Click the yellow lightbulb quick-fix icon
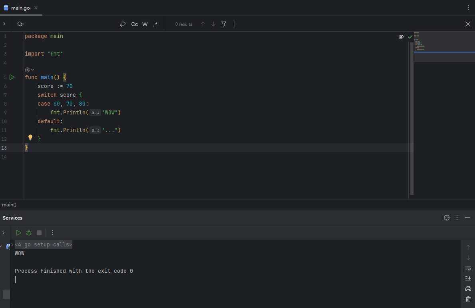Image resolution: width=475 pixels, height=308 pixels. point(30,138)
